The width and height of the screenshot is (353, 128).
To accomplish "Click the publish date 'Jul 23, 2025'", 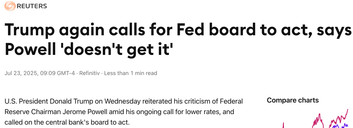I will pyautogui.click(x=21, y=73).
